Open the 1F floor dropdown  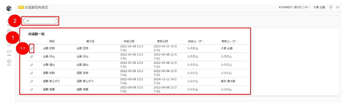(40, 21)
